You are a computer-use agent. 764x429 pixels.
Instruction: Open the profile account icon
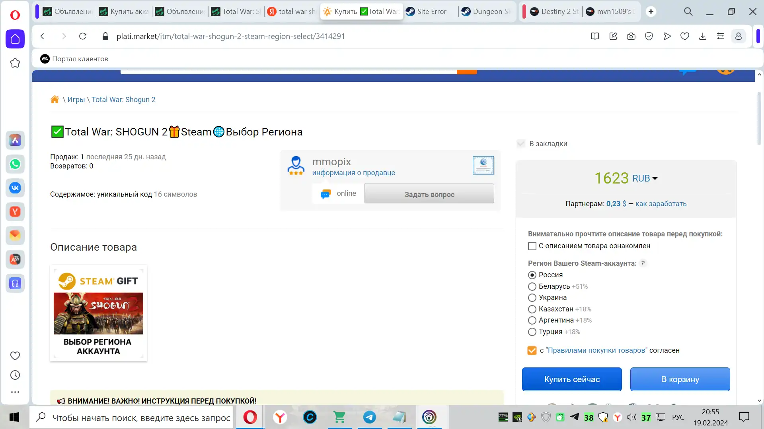coord(739,36)
